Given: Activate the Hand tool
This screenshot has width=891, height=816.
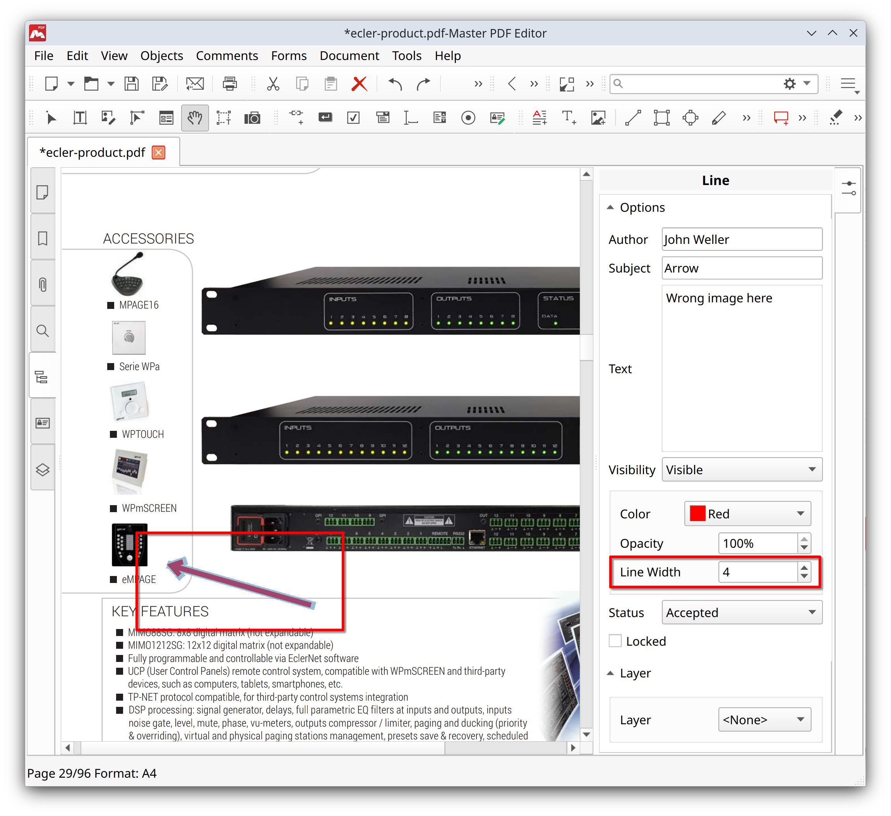Looking at the screenshot, I should pos(195,118).
